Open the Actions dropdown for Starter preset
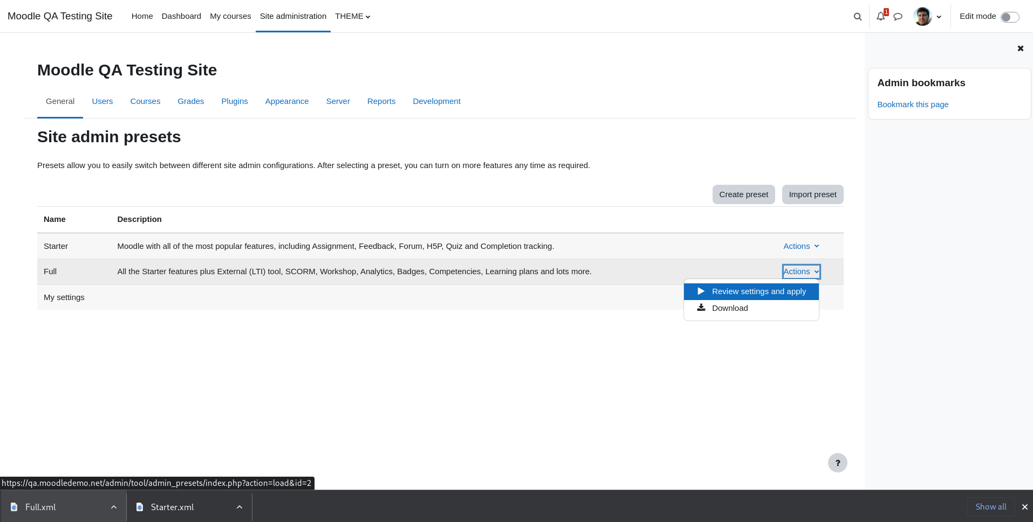The height and width of the screenshot is (522, 1033). point(801,246)
